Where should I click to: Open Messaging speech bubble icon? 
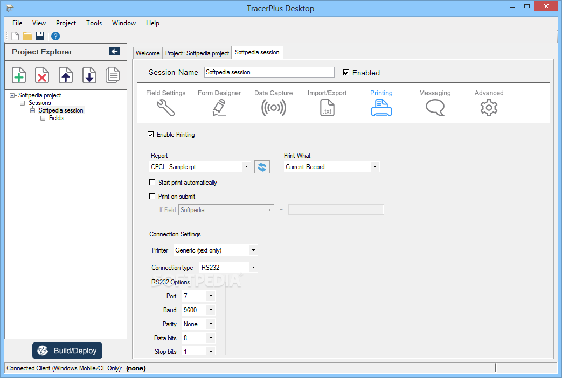(x=435, y=108)
